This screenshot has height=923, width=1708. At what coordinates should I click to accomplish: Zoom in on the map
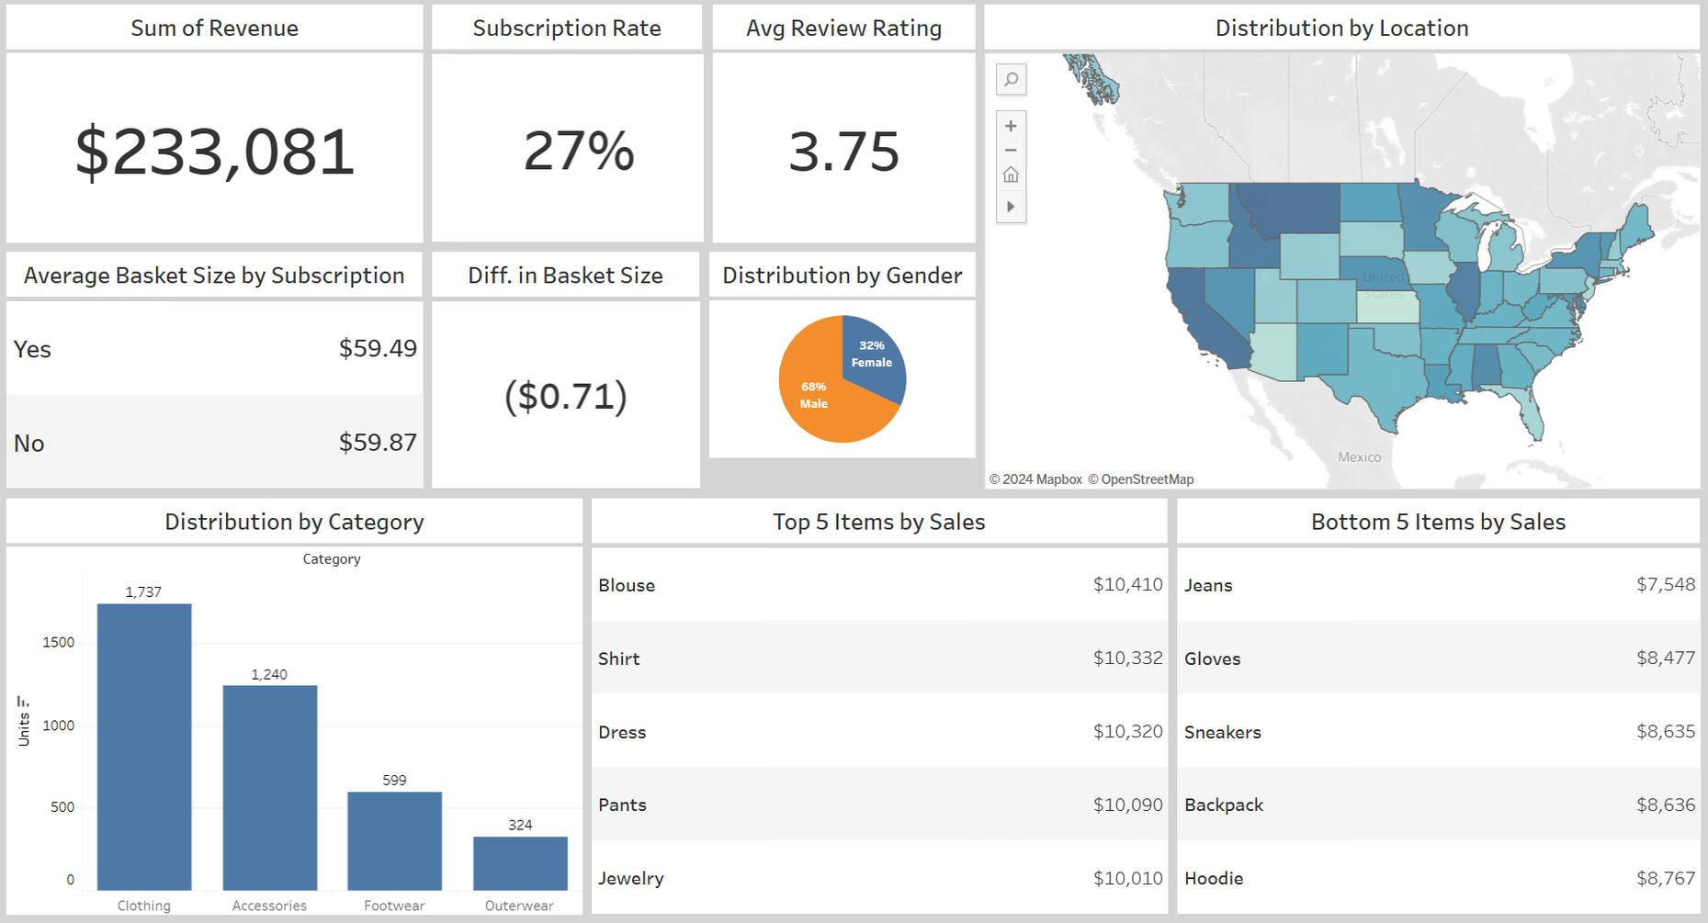(1011, 126)
